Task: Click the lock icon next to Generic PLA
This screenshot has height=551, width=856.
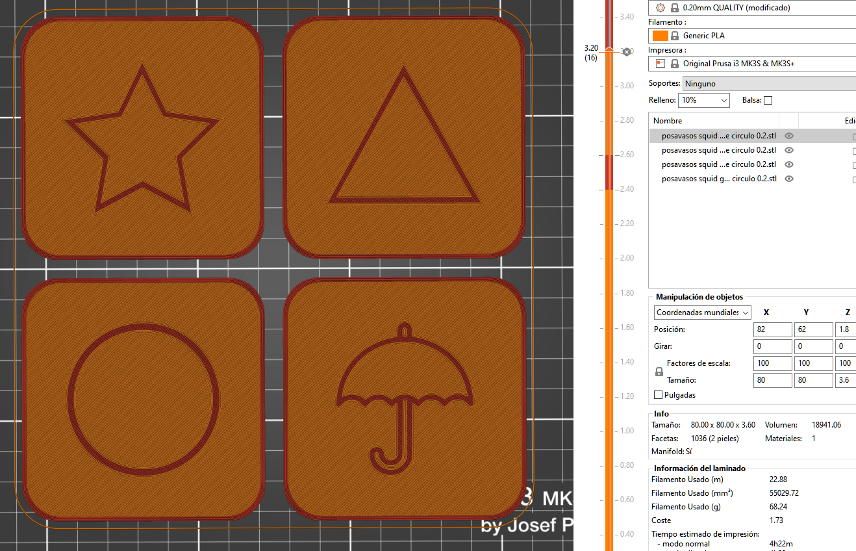Action: point(675,36)
